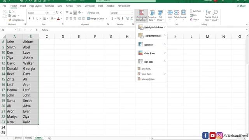Select row 15 header
Viewport: 249px width, 140px height.
click(3, 79)
